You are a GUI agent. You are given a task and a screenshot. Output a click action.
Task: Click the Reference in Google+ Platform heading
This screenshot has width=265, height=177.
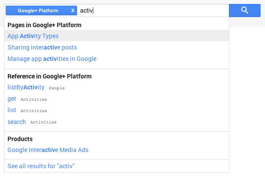click(x=49, y=76)
